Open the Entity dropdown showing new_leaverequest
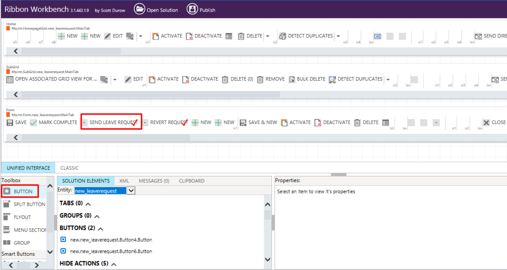507x270 pixels. (x=131, y=190)
